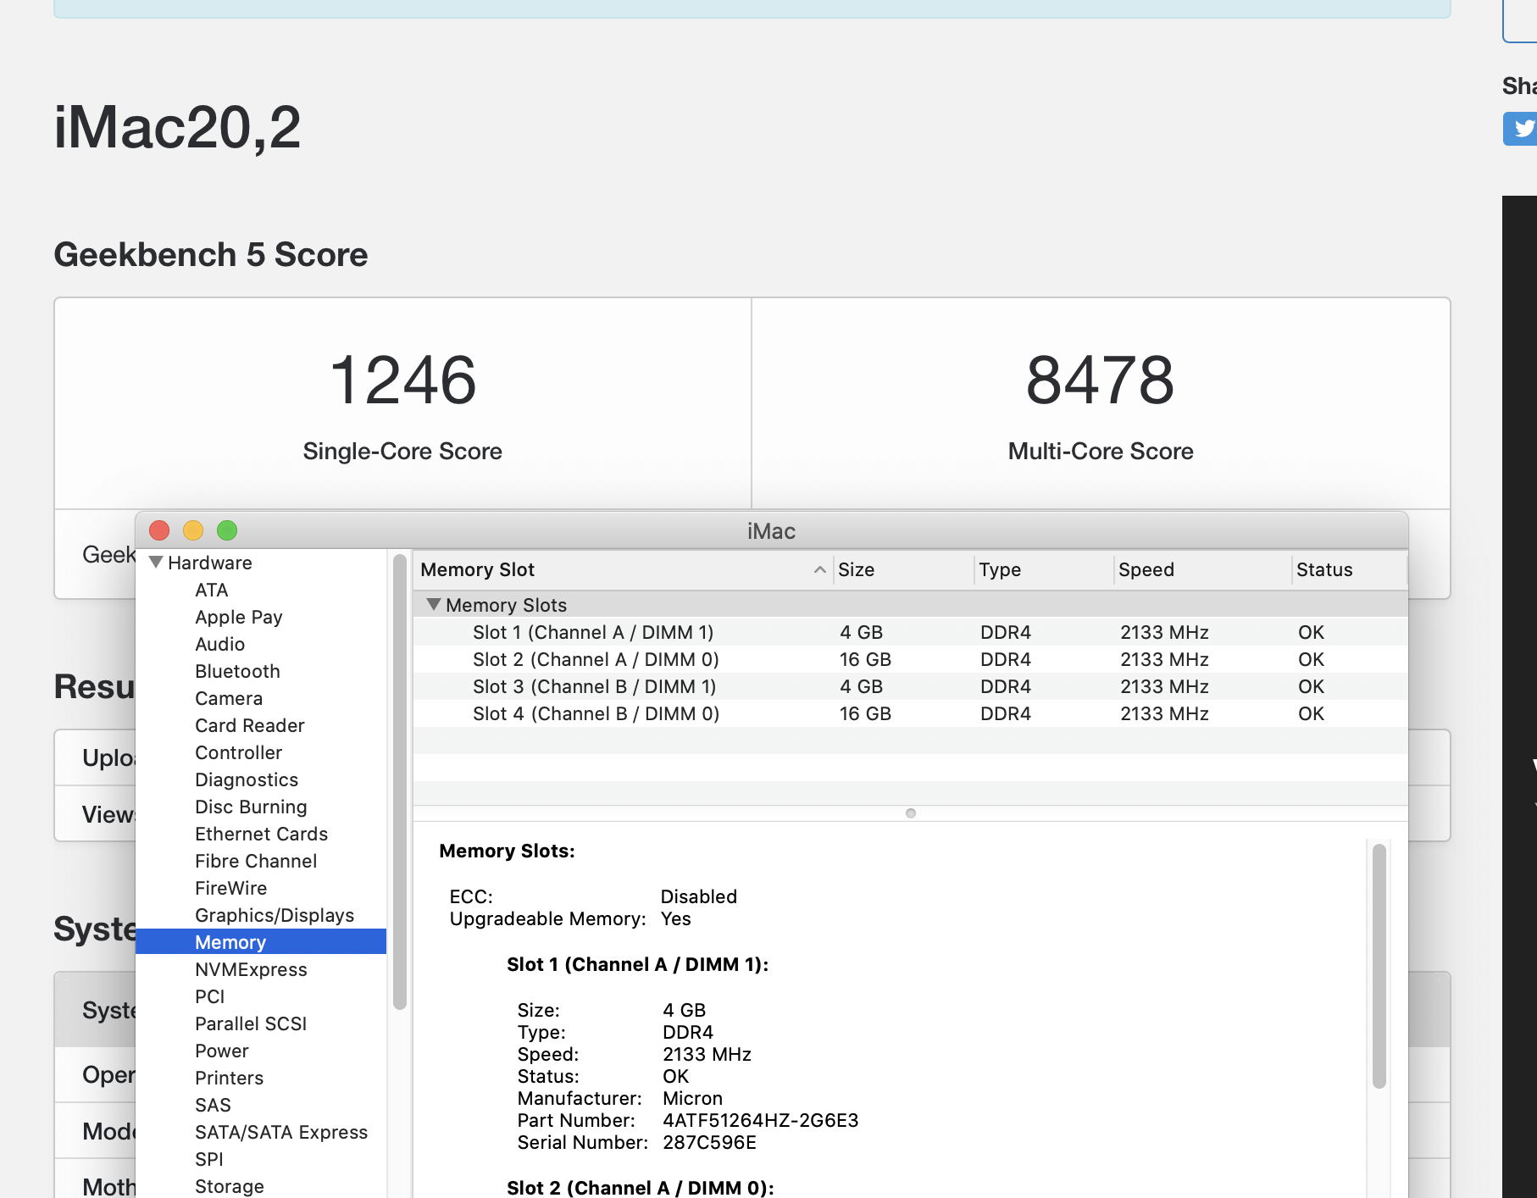Open Ethernet Cards in the sidebar
Screen dimensions: 1537x1198
point(262,835)
